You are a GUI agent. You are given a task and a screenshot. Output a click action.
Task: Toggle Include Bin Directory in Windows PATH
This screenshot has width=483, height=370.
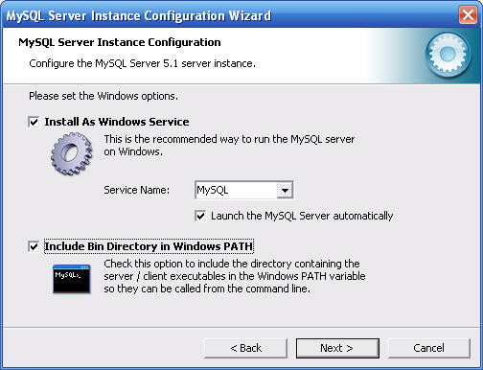click(34, 246)
